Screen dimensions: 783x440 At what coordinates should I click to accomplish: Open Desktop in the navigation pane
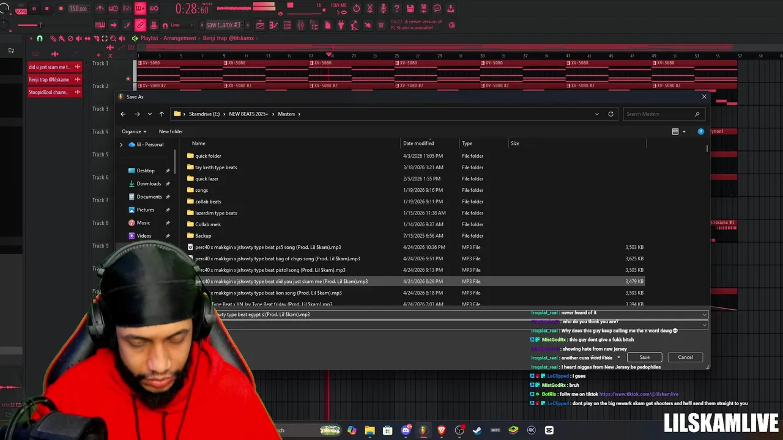(x=146, y=170)
